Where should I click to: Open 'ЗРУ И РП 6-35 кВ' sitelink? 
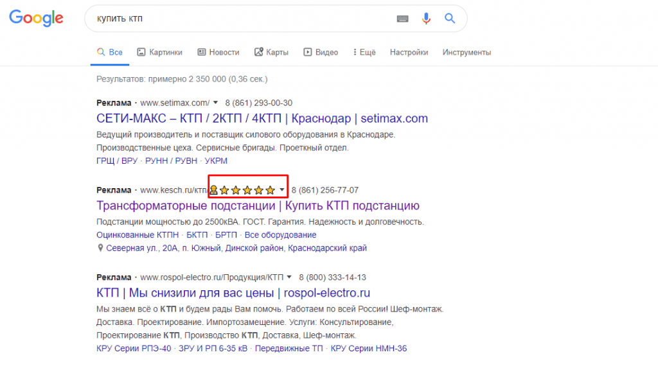[x=213, y=348]
